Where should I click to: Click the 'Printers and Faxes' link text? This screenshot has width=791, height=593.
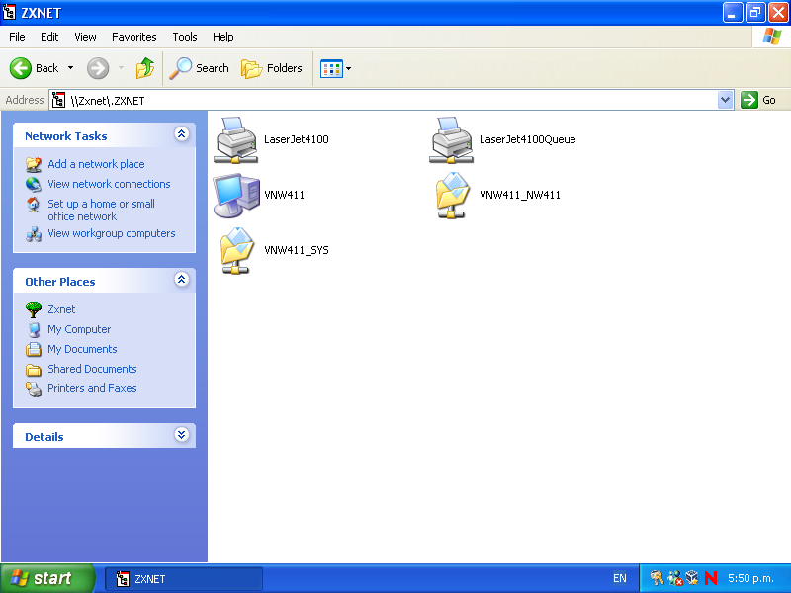[92, 388]
